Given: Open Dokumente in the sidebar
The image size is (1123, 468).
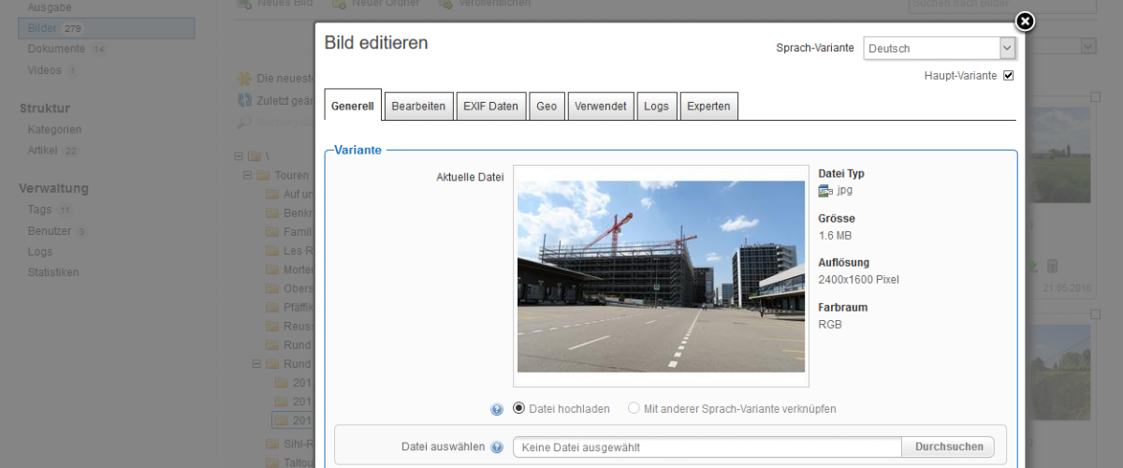Looking at the screenshot, I should tap(56, 49).
